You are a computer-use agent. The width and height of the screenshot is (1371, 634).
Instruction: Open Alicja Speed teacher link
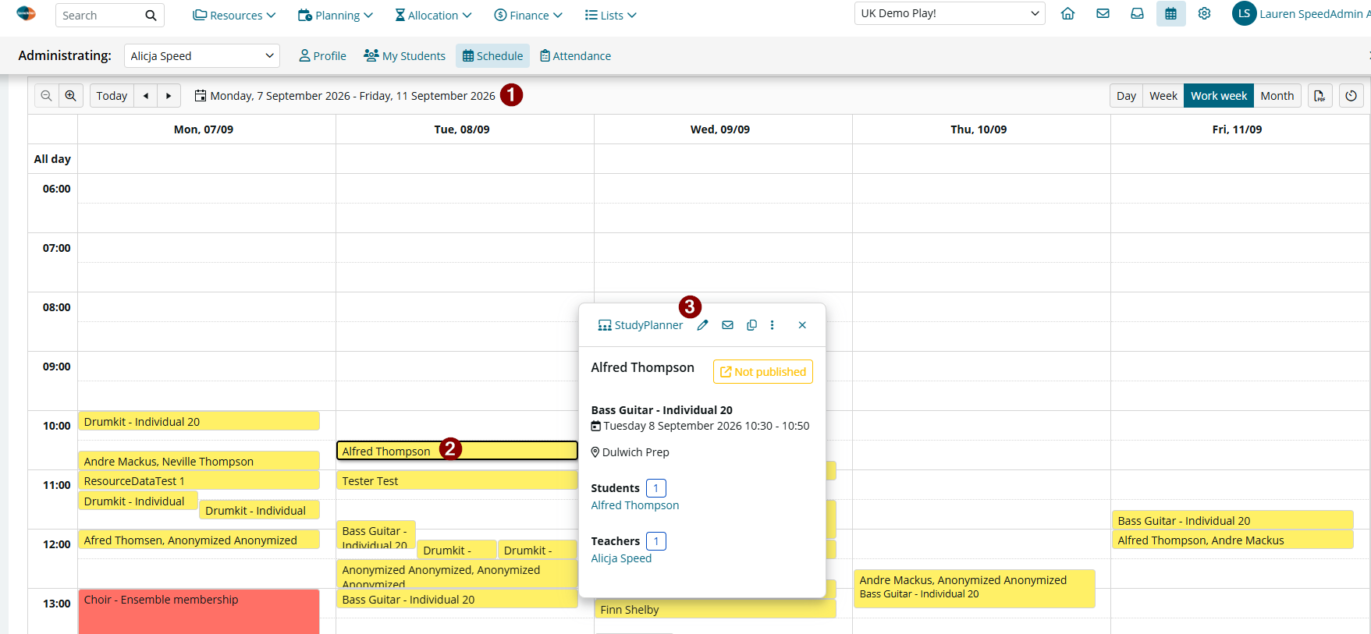(x=621, y=558)
